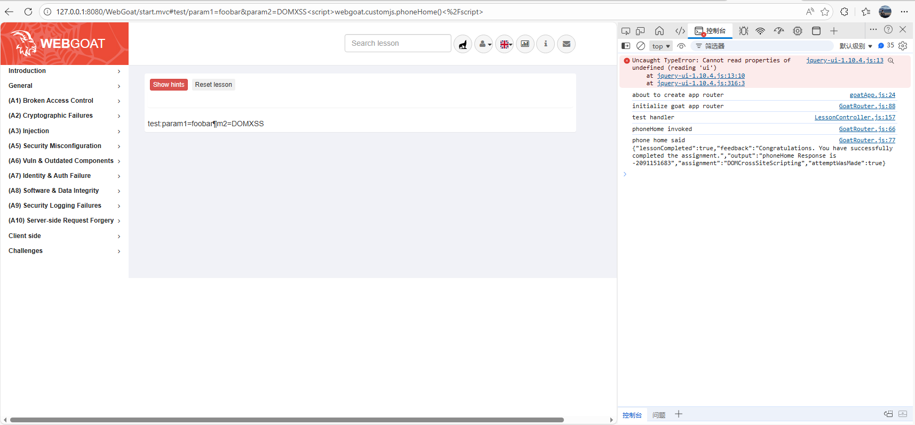Open DevTools help question mark
This screenshot has height=425, width=915.
tap(888, 30)
